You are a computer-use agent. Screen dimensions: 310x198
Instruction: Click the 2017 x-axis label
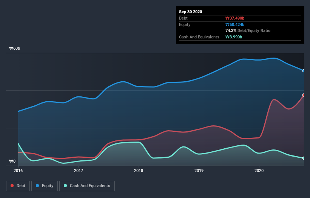click(x=79, y=171)
